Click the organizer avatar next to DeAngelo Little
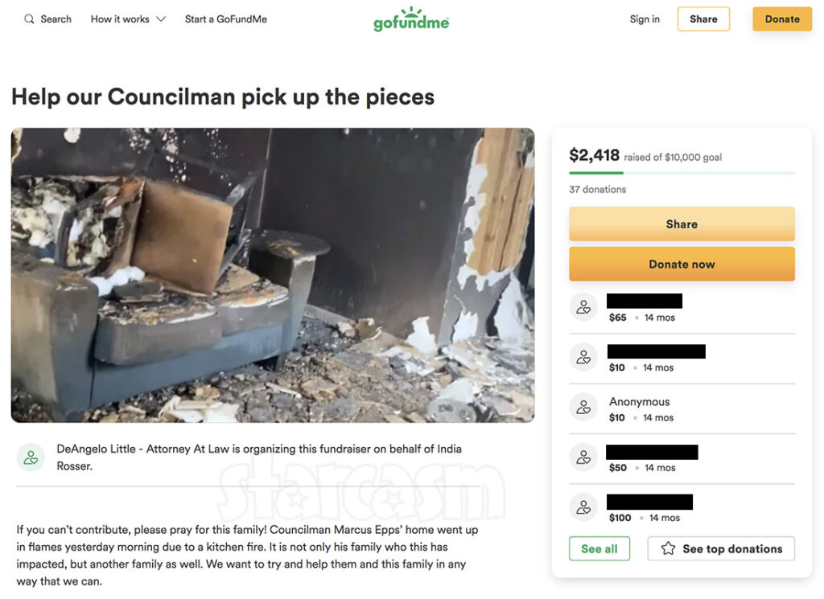 (31, 457)
